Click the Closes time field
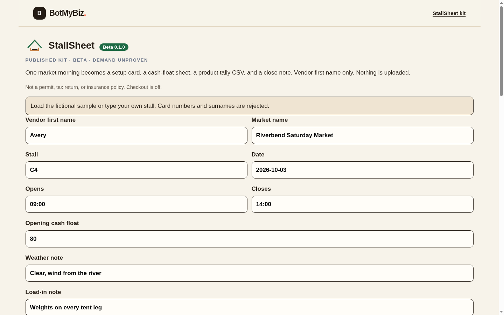The height and width of the screenshot is (315, 504). 363,204
